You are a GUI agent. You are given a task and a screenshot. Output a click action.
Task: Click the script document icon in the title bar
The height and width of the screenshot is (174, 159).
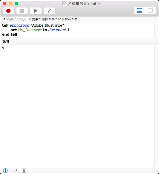pos(64,4)
